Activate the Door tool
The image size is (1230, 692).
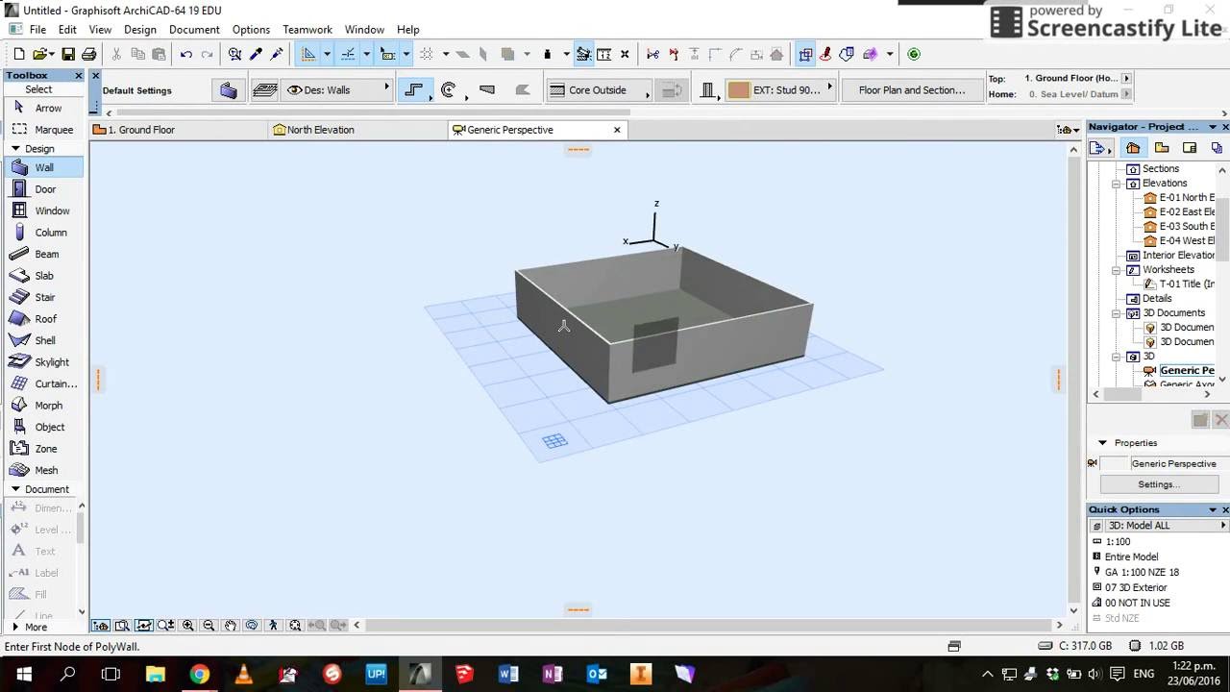coord(43,189)
